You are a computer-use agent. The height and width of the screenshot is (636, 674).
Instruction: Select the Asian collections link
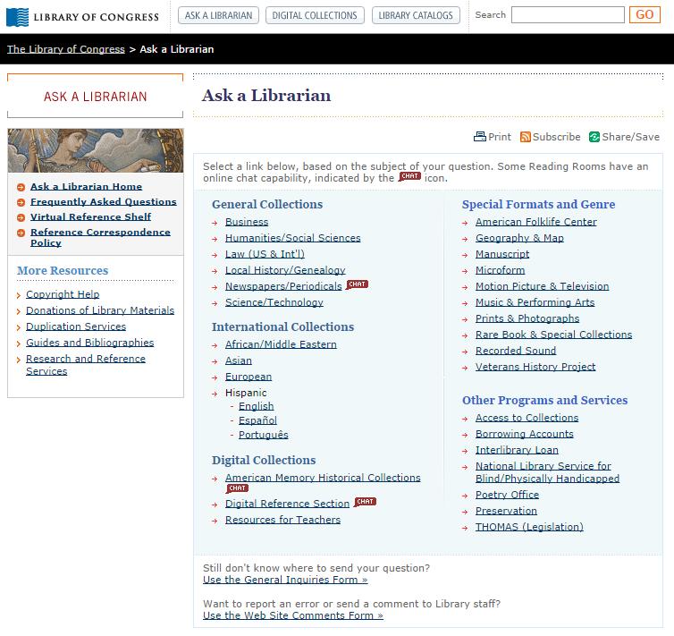(238, 360)
